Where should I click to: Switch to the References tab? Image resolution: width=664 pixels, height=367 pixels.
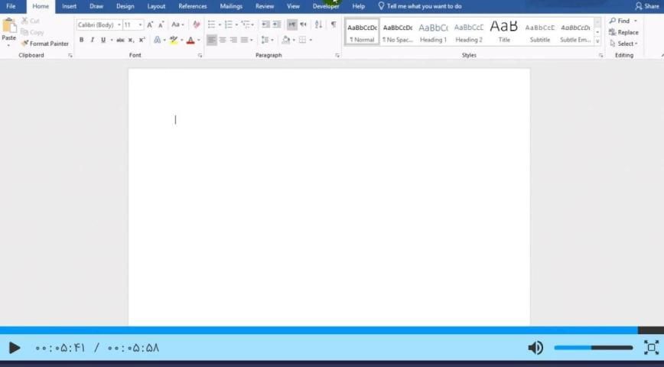click(x=192, y=6)
